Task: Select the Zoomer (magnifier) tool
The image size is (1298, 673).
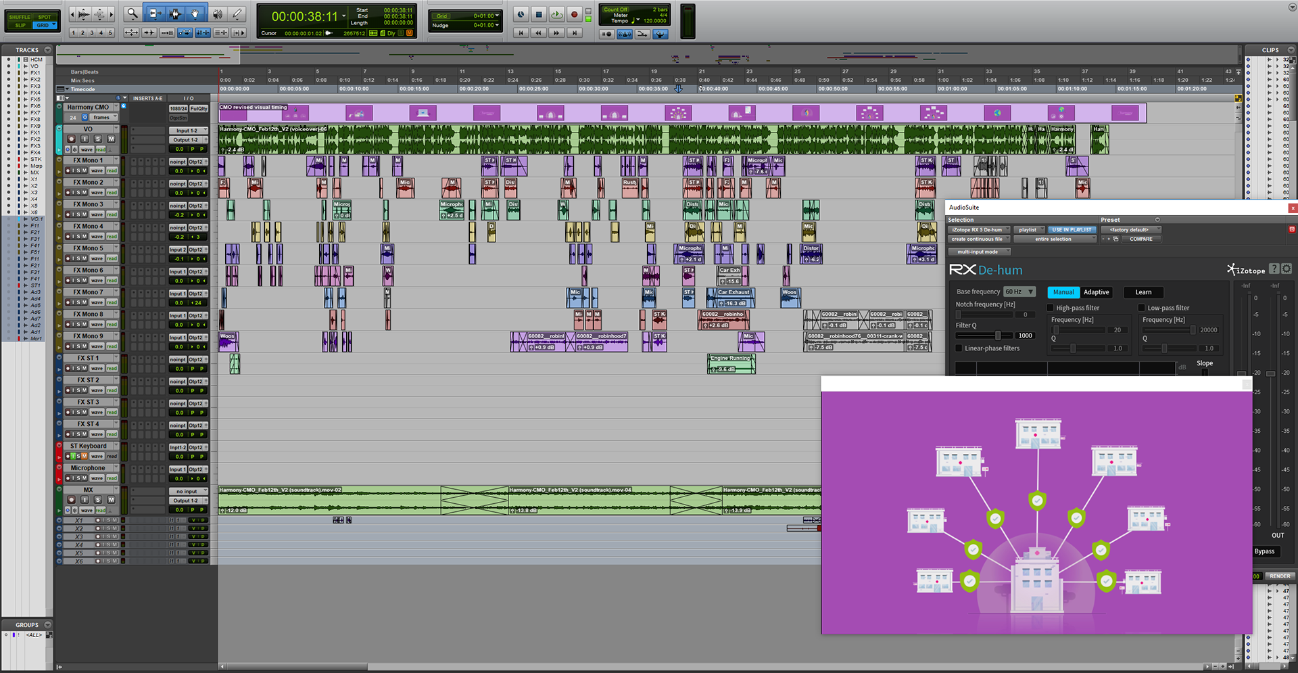Action: [x=133, y=14]
